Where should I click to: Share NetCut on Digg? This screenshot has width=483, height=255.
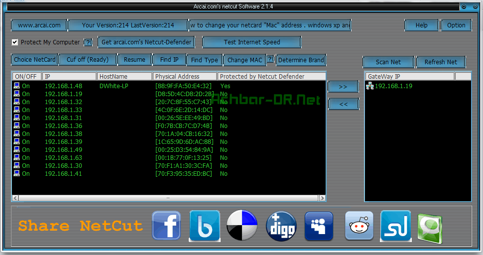(281, 226)
